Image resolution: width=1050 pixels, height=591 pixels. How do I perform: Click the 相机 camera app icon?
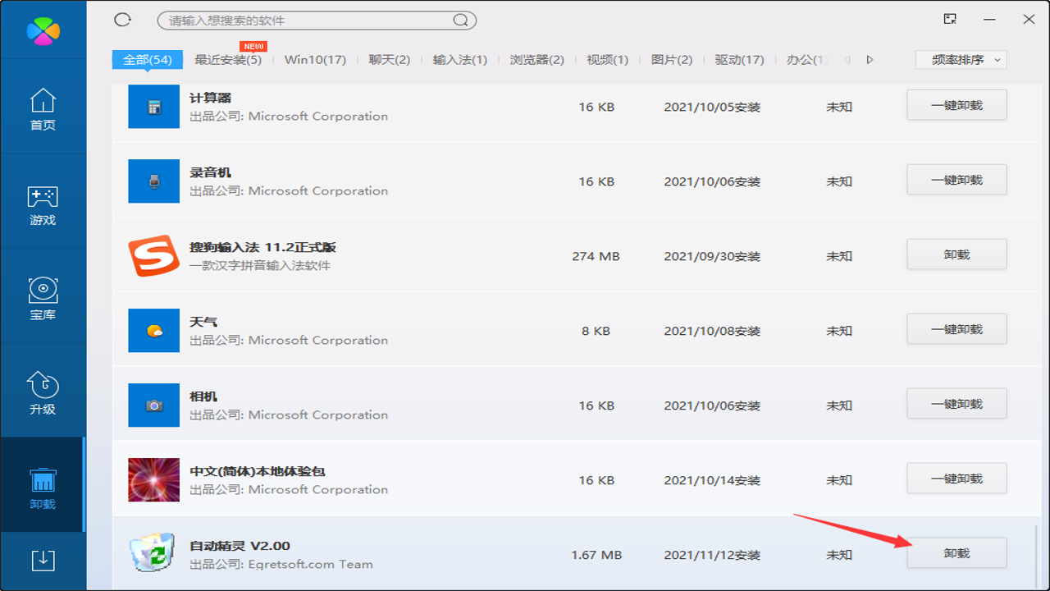pos(153,405)
